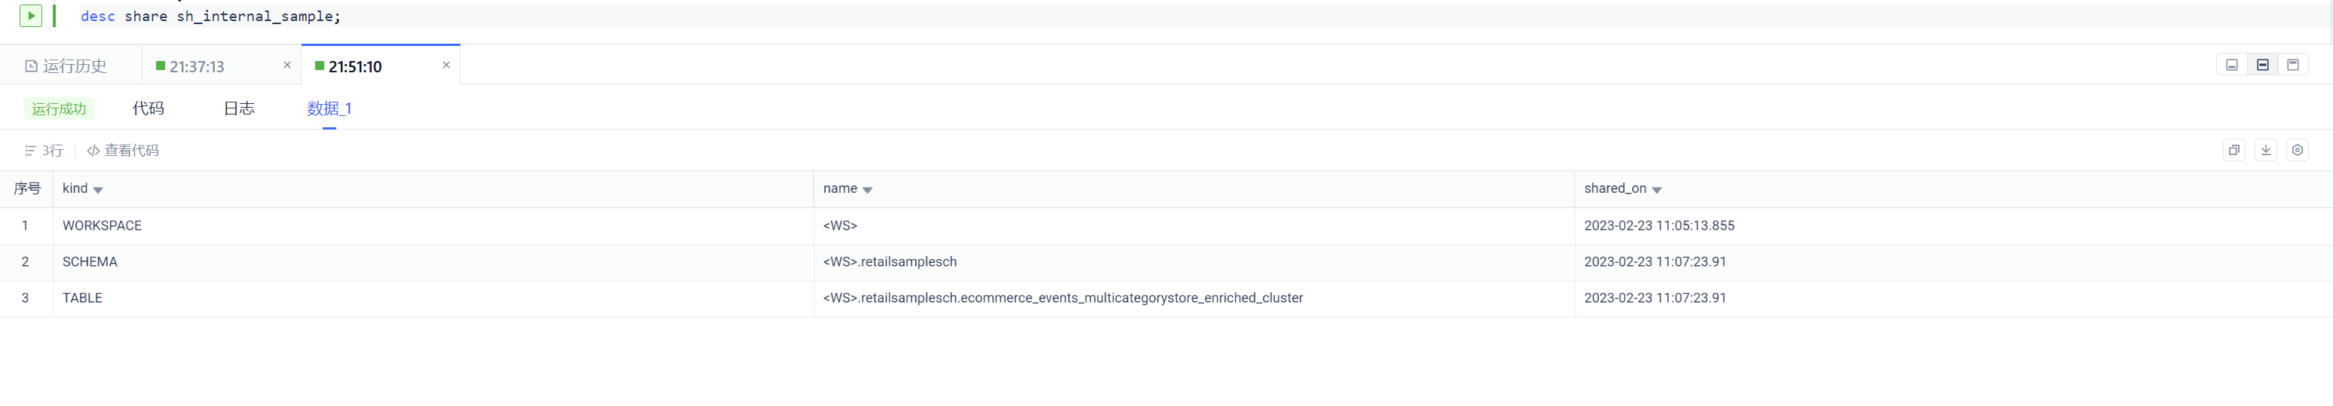Collapse results panel to the bottom

coord(2231,65)
